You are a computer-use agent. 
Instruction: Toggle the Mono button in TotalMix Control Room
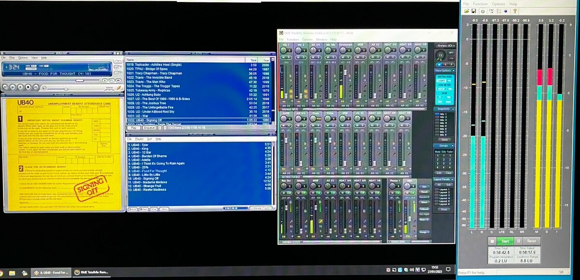click(x=423, y=202)
